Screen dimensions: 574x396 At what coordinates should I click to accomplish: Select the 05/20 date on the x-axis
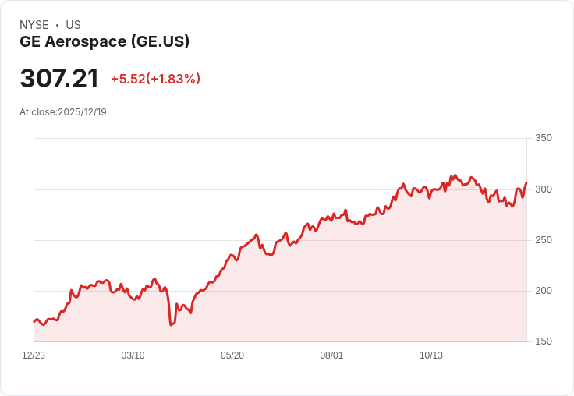point(232,355)
